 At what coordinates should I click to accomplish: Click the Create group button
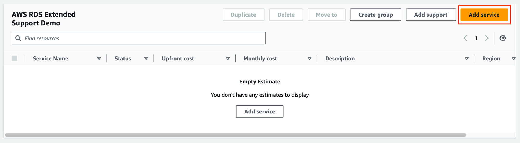[375, 15]
